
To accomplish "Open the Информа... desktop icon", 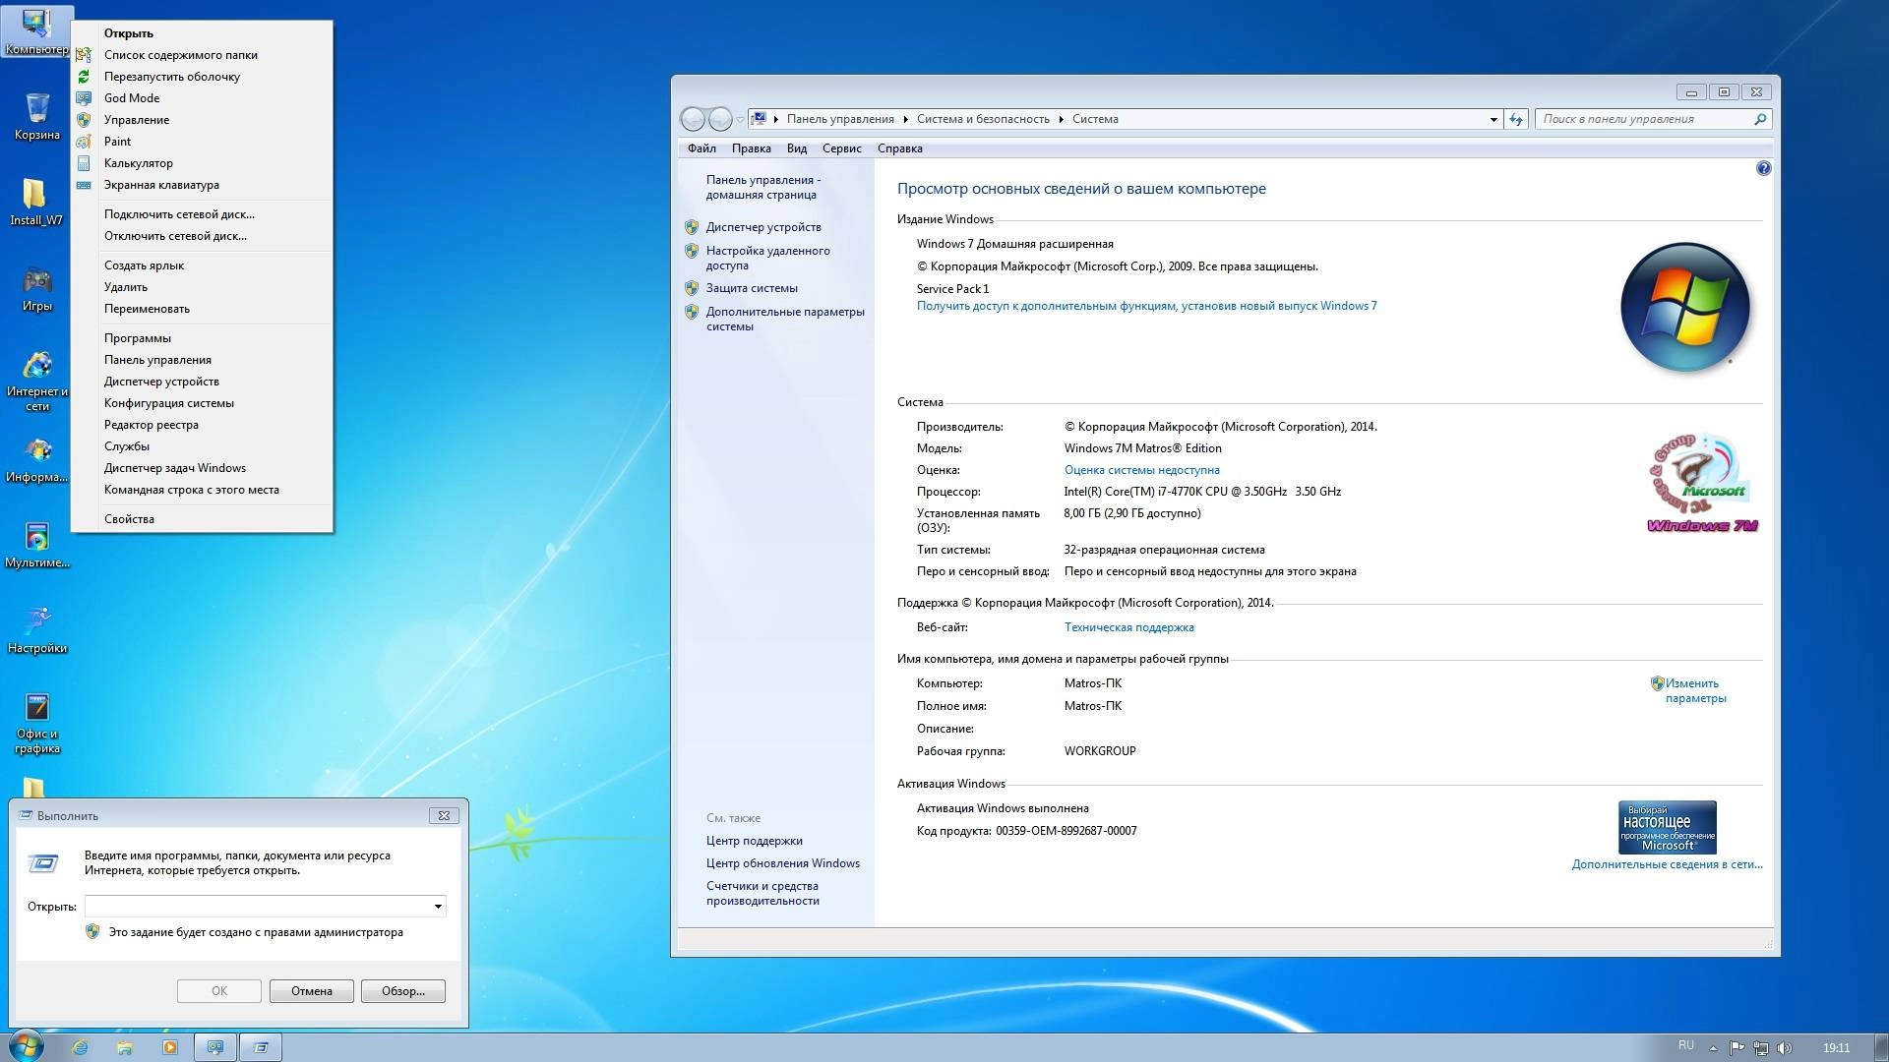I will [36, 459].
